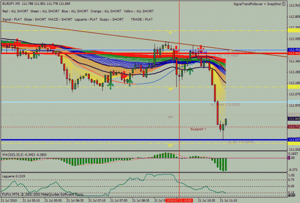Click the red 2010.07.21 10:00 date marker
Image resolution: width=300 pixels, height=203 pixels.
click(179, 201)
